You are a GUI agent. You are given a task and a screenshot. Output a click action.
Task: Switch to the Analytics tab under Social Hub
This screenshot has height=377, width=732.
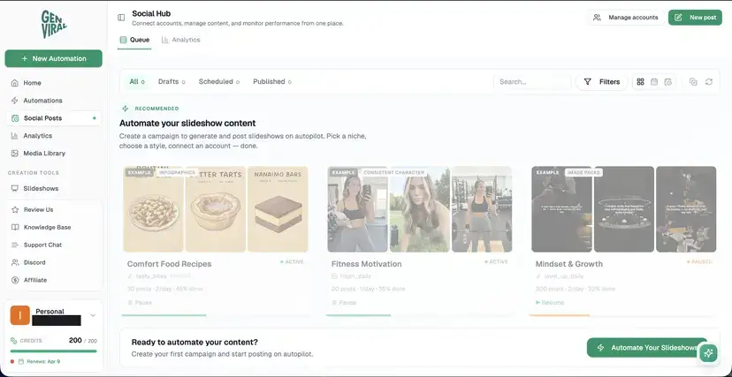180,40
